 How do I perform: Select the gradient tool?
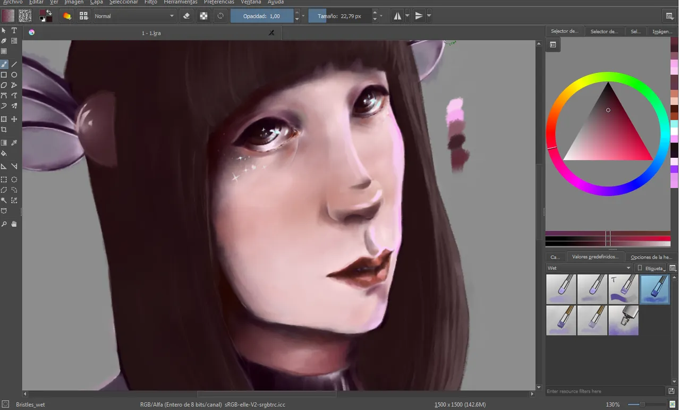pos(4,142)
